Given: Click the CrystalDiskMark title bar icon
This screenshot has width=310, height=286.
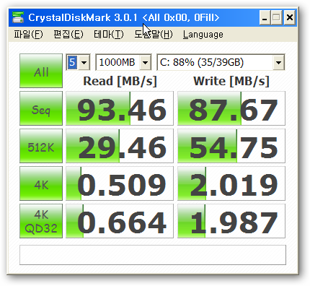Looking at the screenshot, I should [18, 17].
